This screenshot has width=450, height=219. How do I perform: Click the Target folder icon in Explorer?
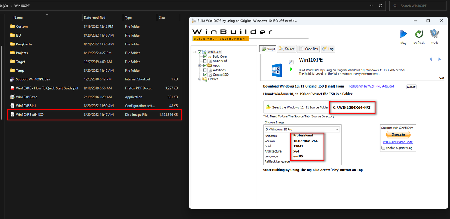click(x=12, y=62)
